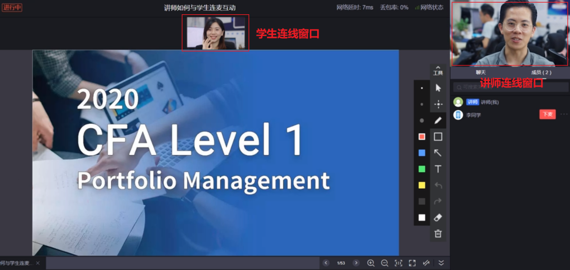Go to the next slide page
This screenshot has width=570, height=270.
pos(356,263)
